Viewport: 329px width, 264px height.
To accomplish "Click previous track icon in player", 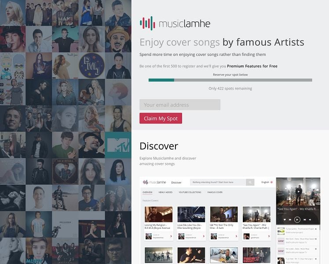I will point(290,220).
